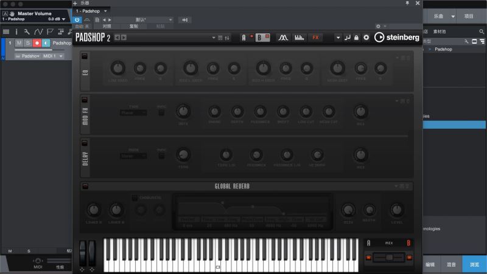Screen dimensions: 487x274
Task: Pin the instrument window
Action: pyautogui.click(x=407, y=3)
